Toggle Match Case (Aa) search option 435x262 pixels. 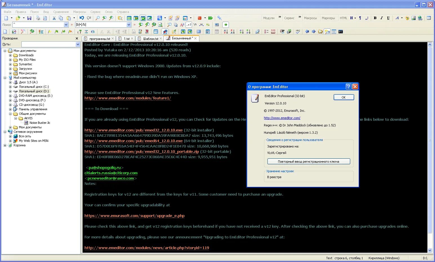[182, 25]
